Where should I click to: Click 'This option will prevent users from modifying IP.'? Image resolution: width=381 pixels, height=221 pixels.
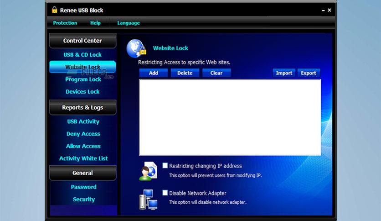click(215, 175)
